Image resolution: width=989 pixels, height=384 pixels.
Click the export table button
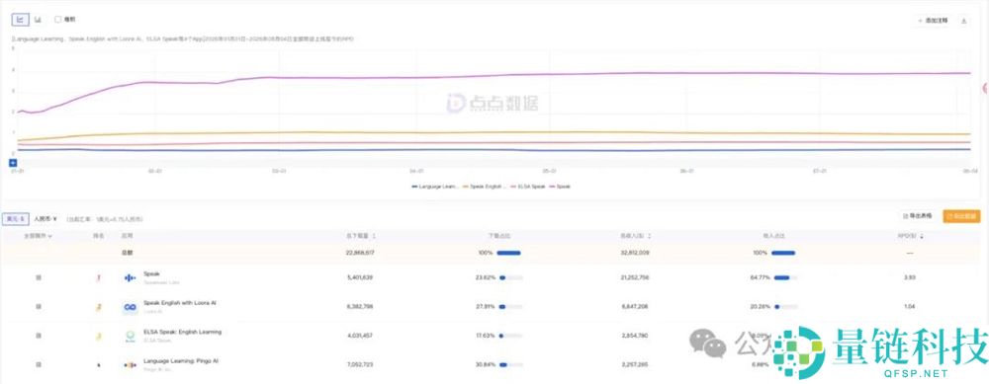918,216
